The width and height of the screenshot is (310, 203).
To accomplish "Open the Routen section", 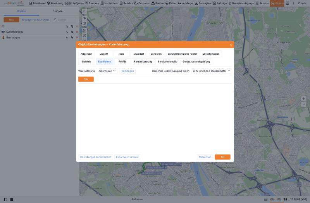I will coord(157,3).
